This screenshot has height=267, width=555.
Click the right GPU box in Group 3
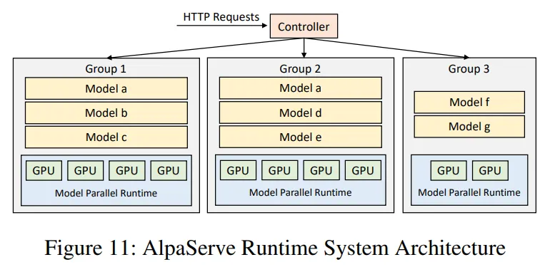(490, 170)
